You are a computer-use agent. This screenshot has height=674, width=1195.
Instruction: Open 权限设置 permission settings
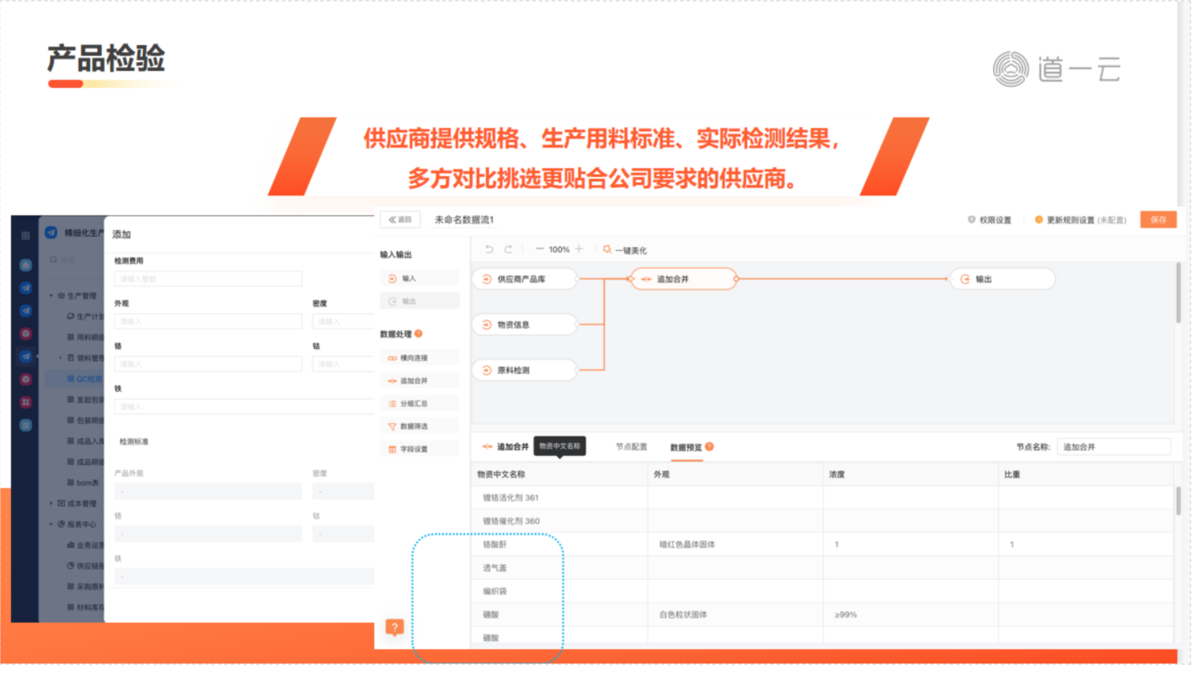(x=989, y=220)
